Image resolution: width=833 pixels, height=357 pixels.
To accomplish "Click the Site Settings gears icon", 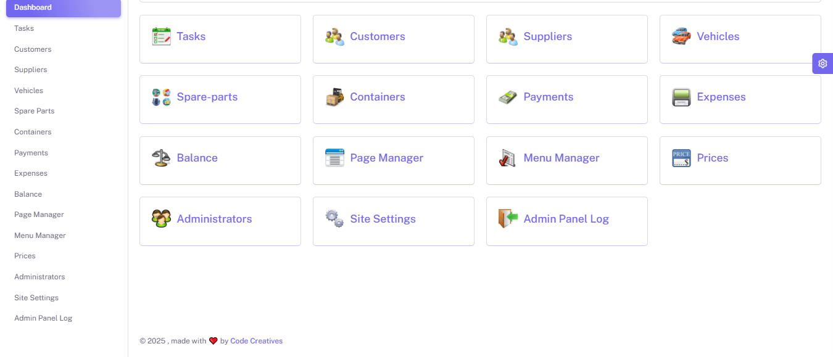I will coord(334,219).
